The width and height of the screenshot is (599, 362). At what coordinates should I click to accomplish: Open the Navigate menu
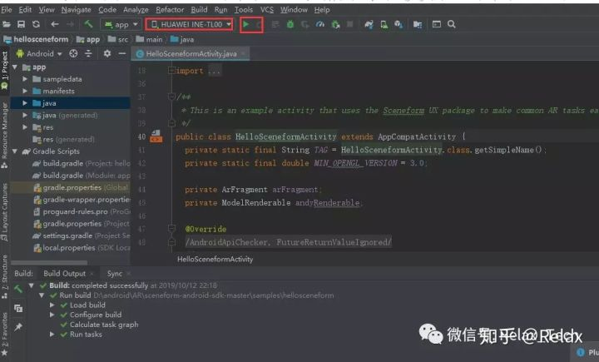point(76,9)
